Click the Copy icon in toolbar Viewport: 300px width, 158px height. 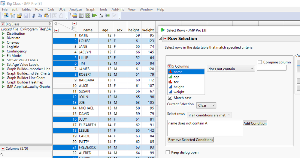(40, 16)
